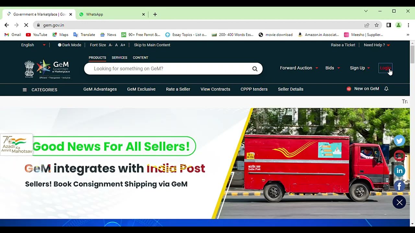The image size is (415, 233).
Task: Expand Sign Up dropdown
Action: click(360, 68)
